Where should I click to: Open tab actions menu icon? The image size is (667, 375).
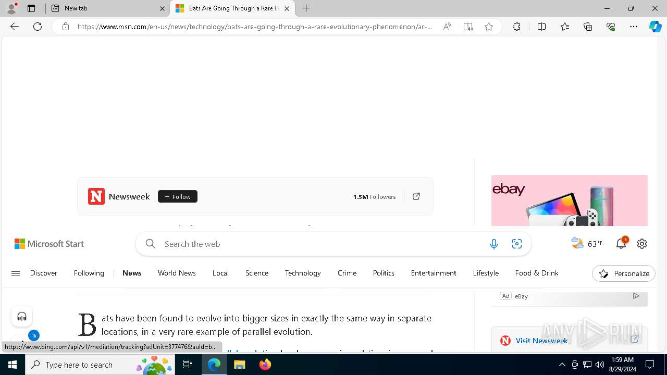(x=31, y=8)
